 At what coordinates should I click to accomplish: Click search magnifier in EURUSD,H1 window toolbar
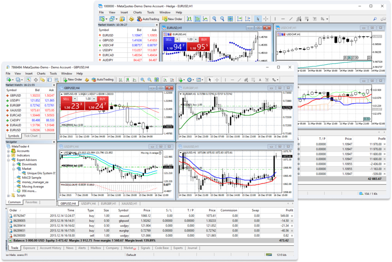tap(375, 19)
